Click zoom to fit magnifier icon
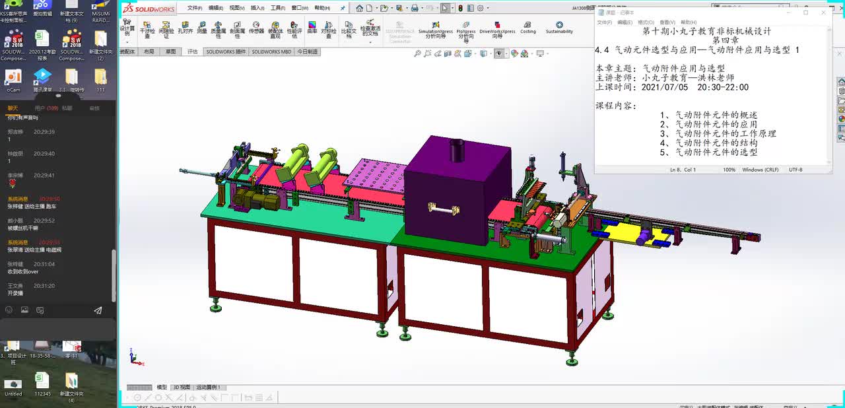 pyautogui.click(x=418, y=53)
